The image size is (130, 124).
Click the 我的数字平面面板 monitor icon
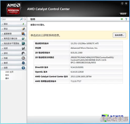pyautogui.click(x=23, y=44)
